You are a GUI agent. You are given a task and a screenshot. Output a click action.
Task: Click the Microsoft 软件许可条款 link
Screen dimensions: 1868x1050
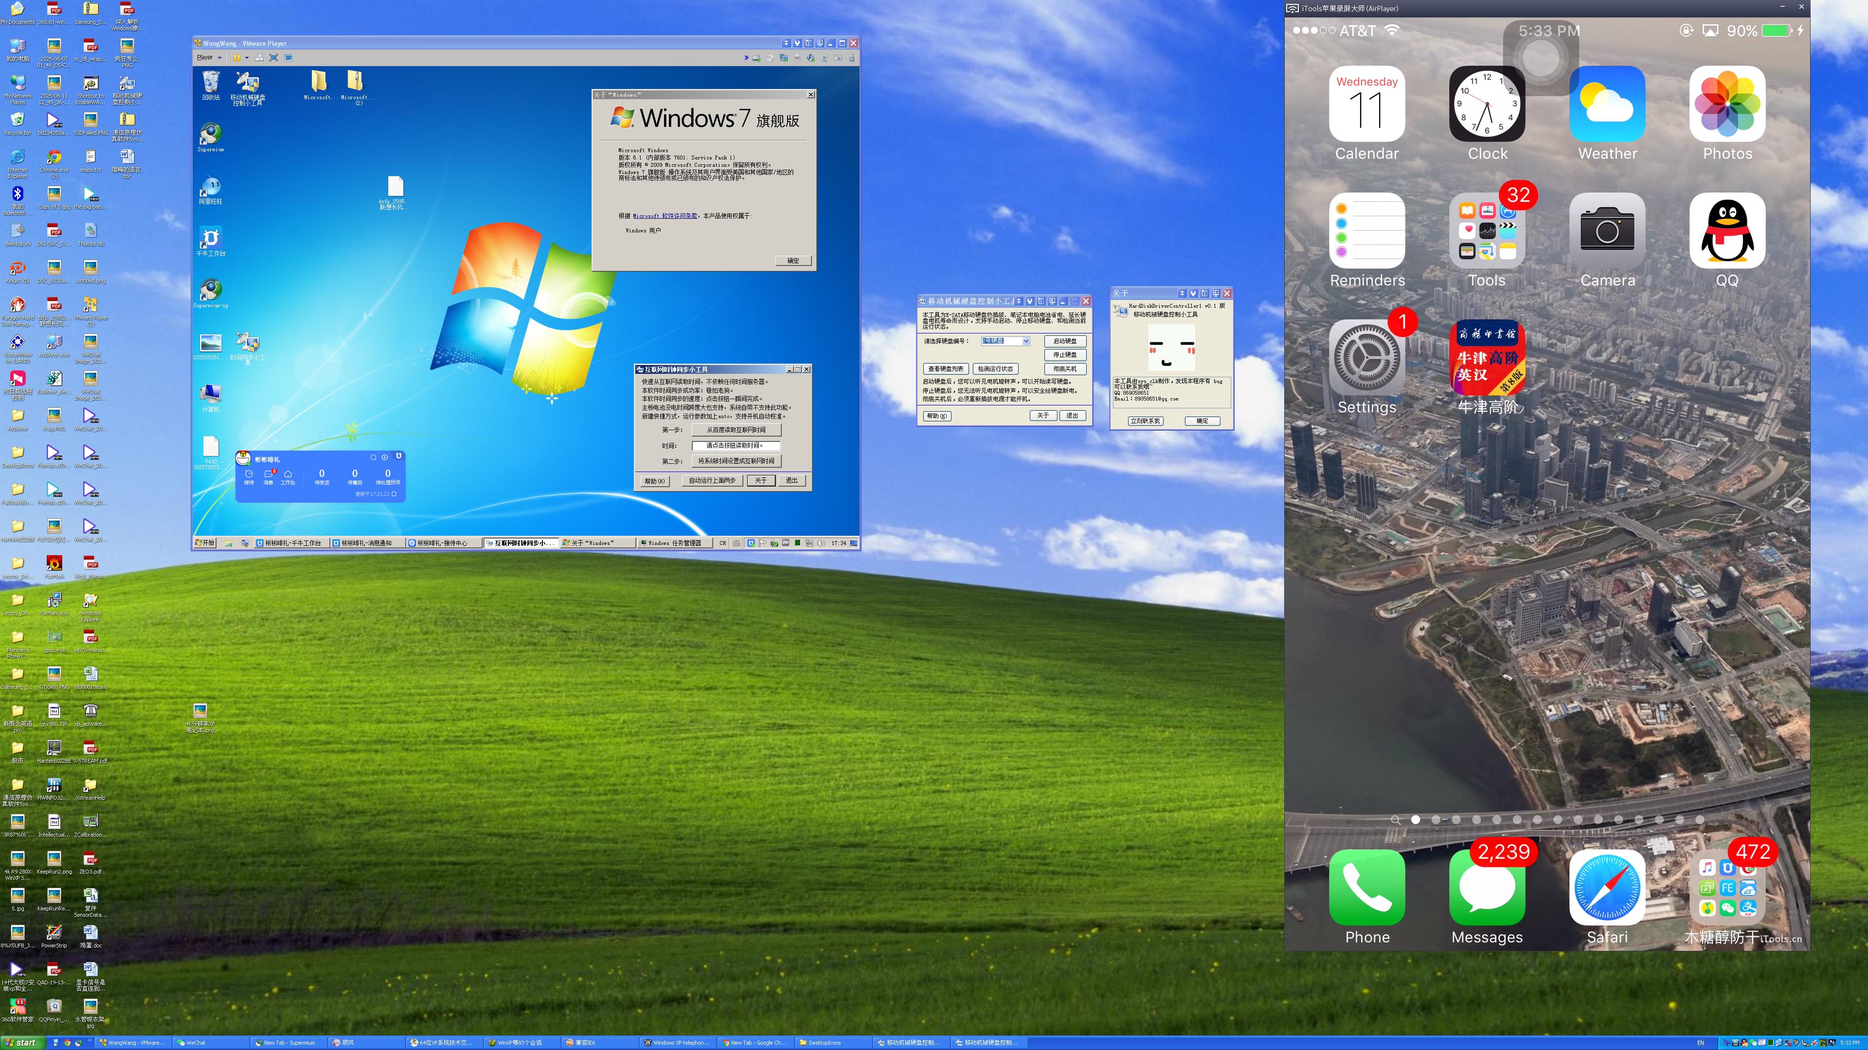pyautogui.click(x=665, y=216)
